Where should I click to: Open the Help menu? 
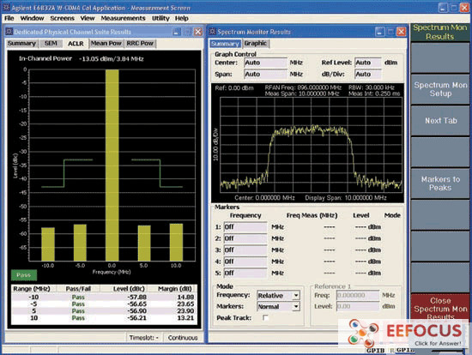pyautogui.click(x=182, y=18)
